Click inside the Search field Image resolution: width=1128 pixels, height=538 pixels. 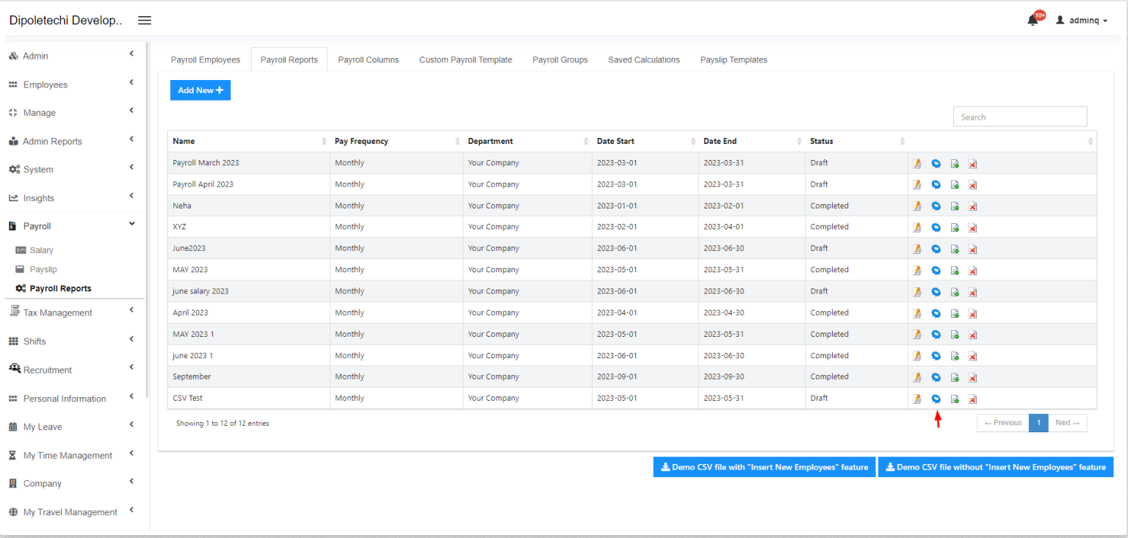1019,116
